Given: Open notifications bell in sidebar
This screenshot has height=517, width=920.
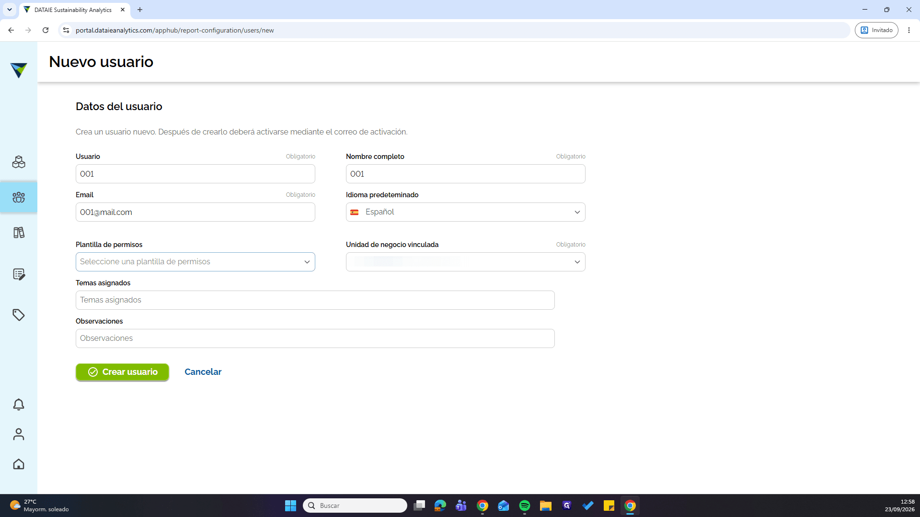Looking at the screenshot, I should click(19, 405).
